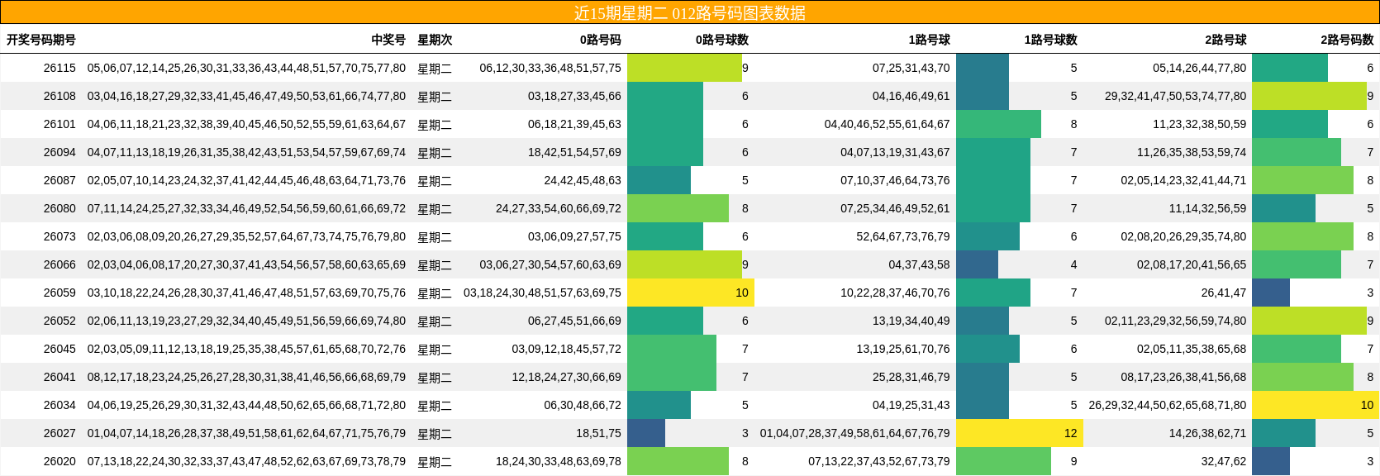The height and width of the screenshot is (476, 1380).
Task: Click 0路号码 cell 06,12,30,33,36,48,51,57,75
Action: pyautogui.click(x=550, y=68)
